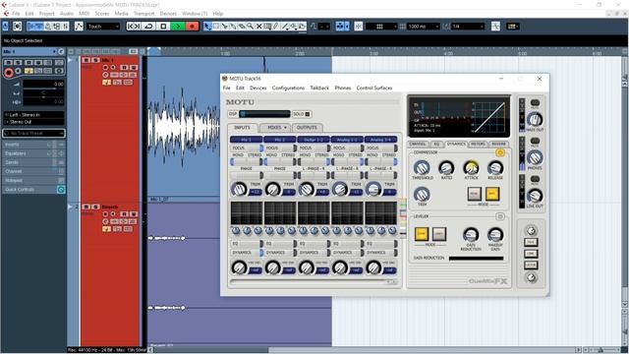Click the Compressor RELEASE knob
The height and width of the screenshot is (354, 629).
495,168
